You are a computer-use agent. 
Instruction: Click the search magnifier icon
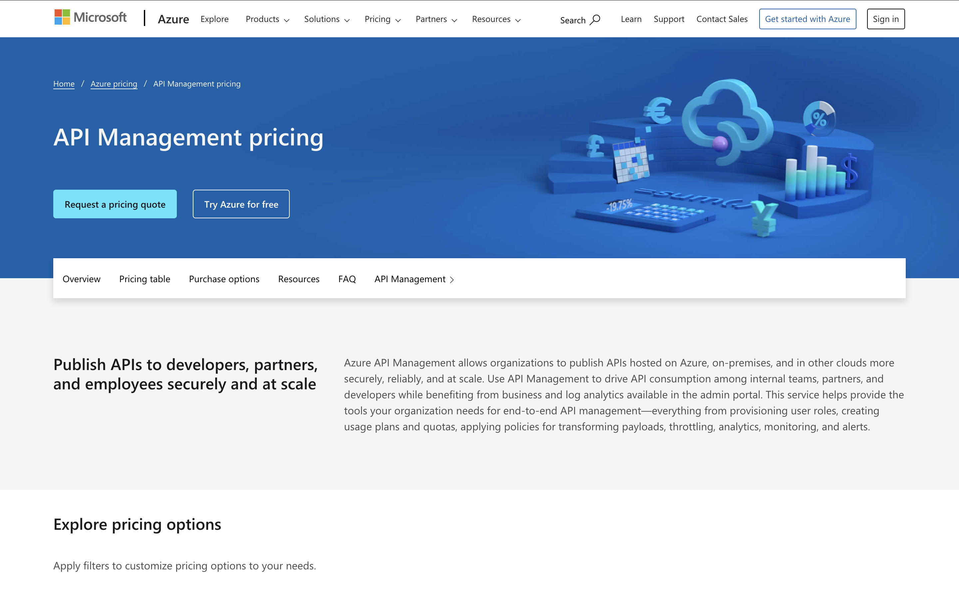pyautogui.click(x=595, y=19)
